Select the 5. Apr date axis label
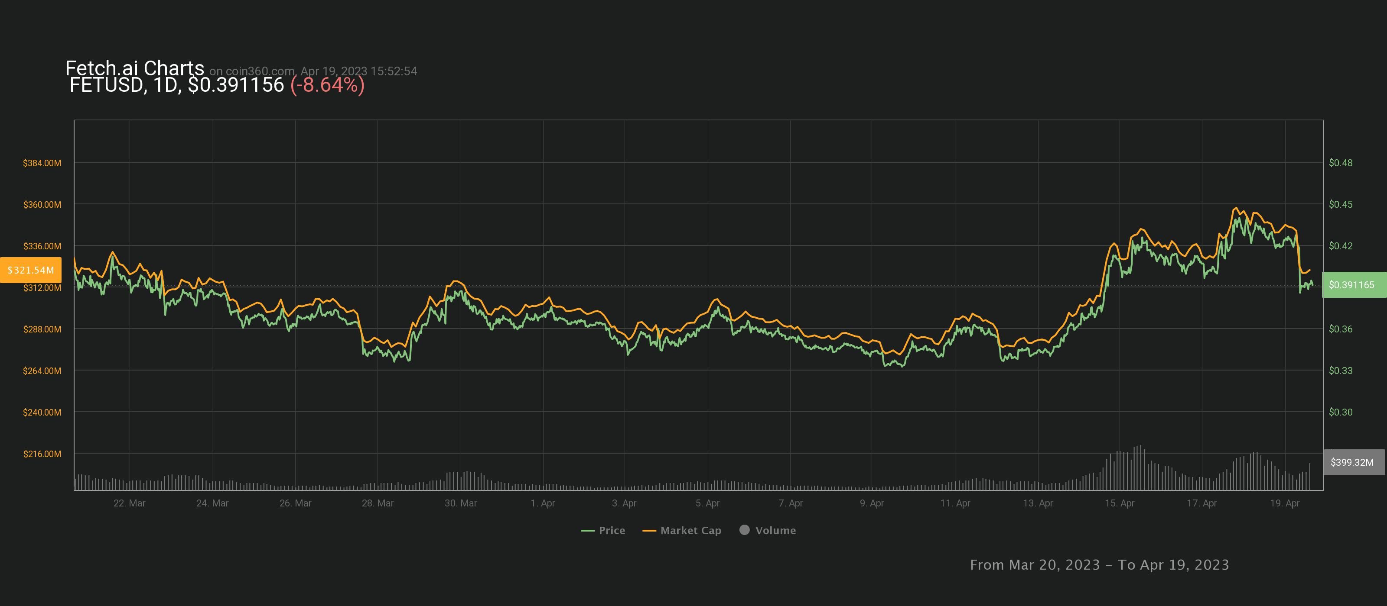This screenshot has height=606, width=1387. pyautogui.click(x=707, y=503)
